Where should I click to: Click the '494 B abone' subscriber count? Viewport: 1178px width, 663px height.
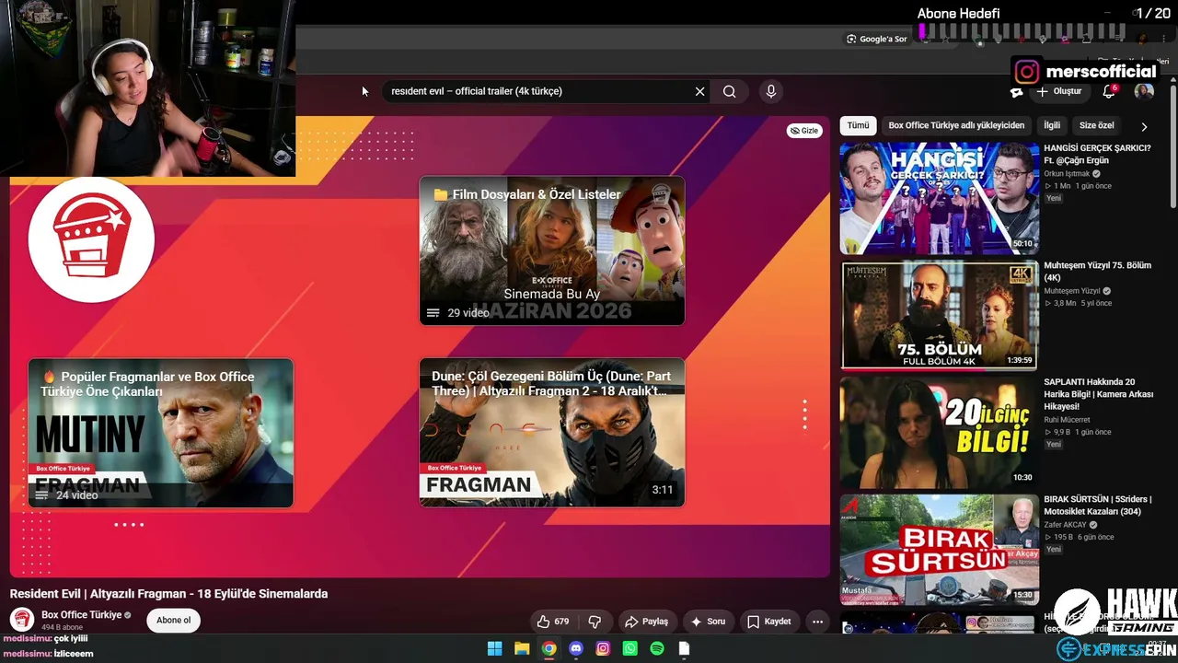pos(61,627)
